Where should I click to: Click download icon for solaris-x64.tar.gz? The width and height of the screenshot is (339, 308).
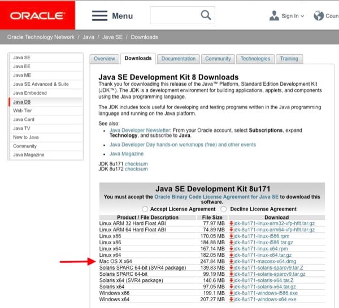(231, 287)
